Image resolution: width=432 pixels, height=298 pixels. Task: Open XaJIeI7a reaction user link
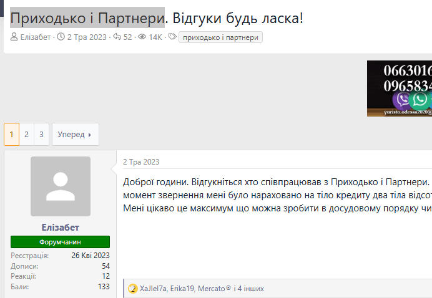(153, 289)
